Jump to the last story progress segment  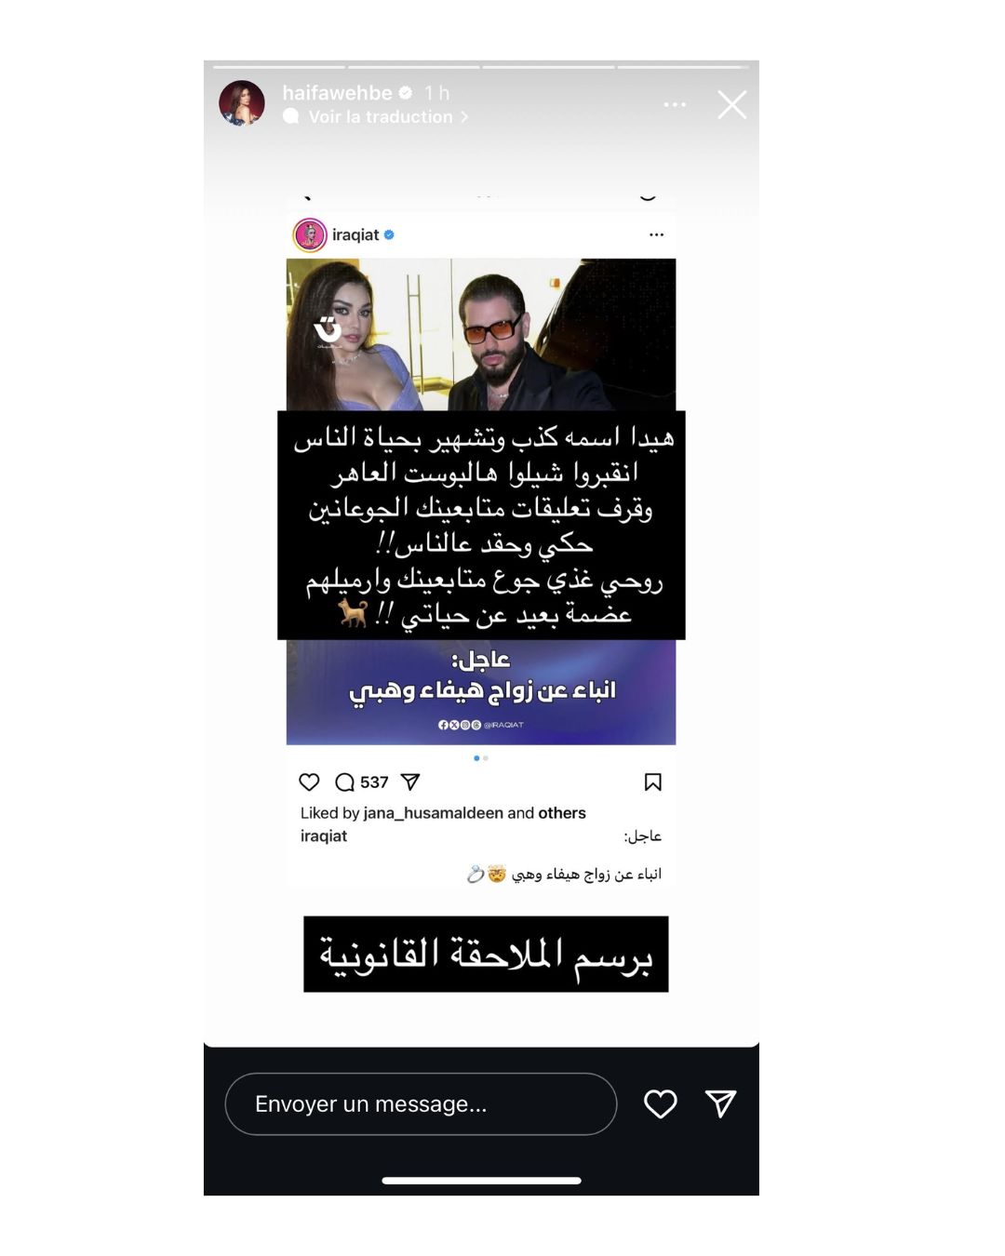pos(683,67)
